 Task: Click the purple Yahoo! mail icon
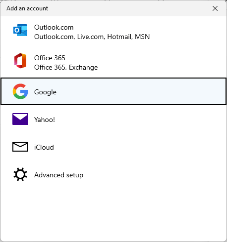[x=20, y=119]
